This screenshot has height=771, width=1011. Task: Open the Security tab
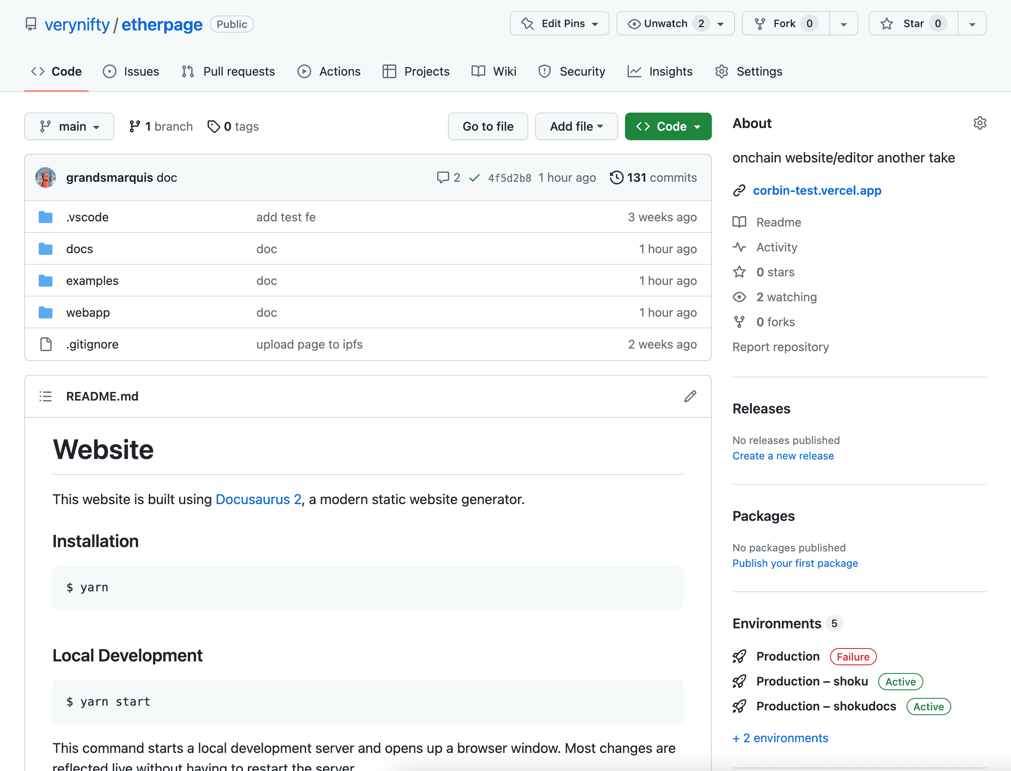pos(571,71)
